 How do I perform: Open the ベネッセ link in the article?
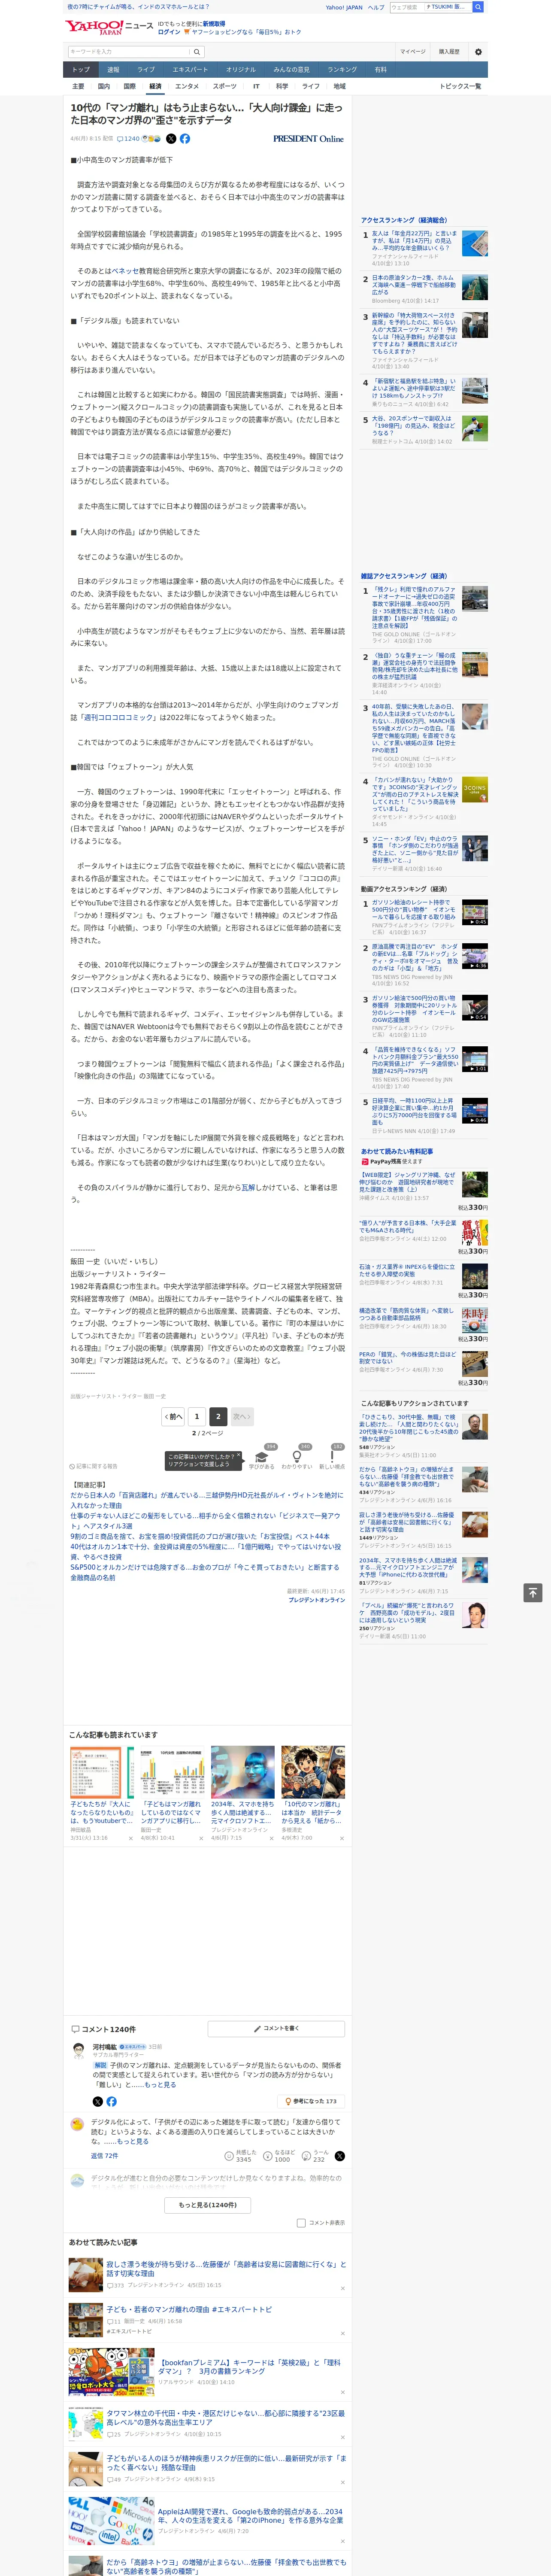point(125,271)
